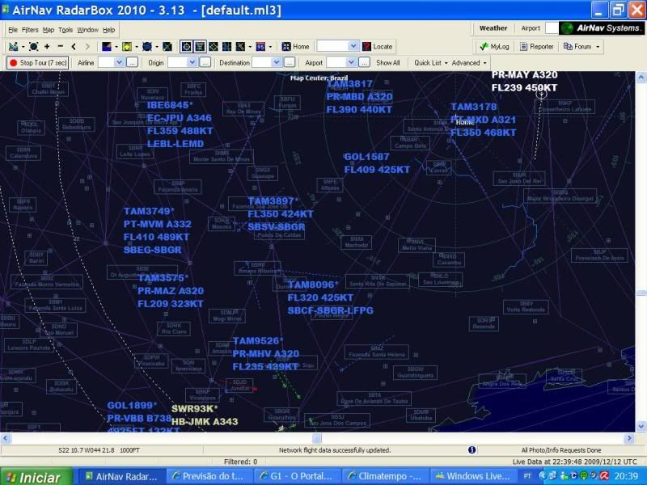Click the ellipsis button next to Destination

290,63
